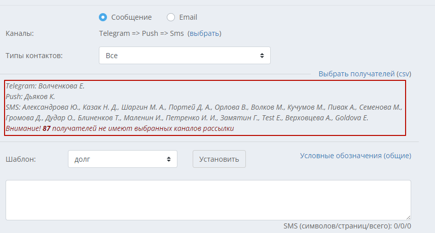The image size is (435, 233).
Task: Click the Установить button
Action: pos(219,159)
